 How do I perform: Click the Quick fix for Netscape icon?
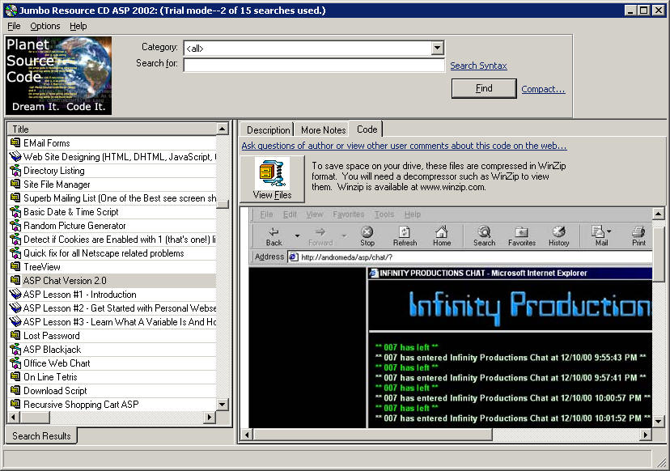pos(15,252)
